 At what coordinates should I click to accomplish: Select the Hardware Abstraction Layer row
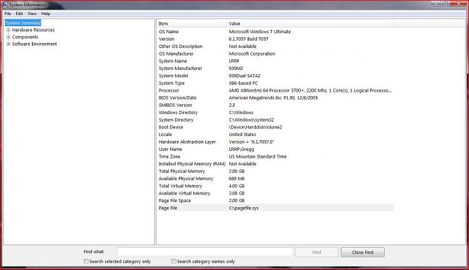(275, 142)
